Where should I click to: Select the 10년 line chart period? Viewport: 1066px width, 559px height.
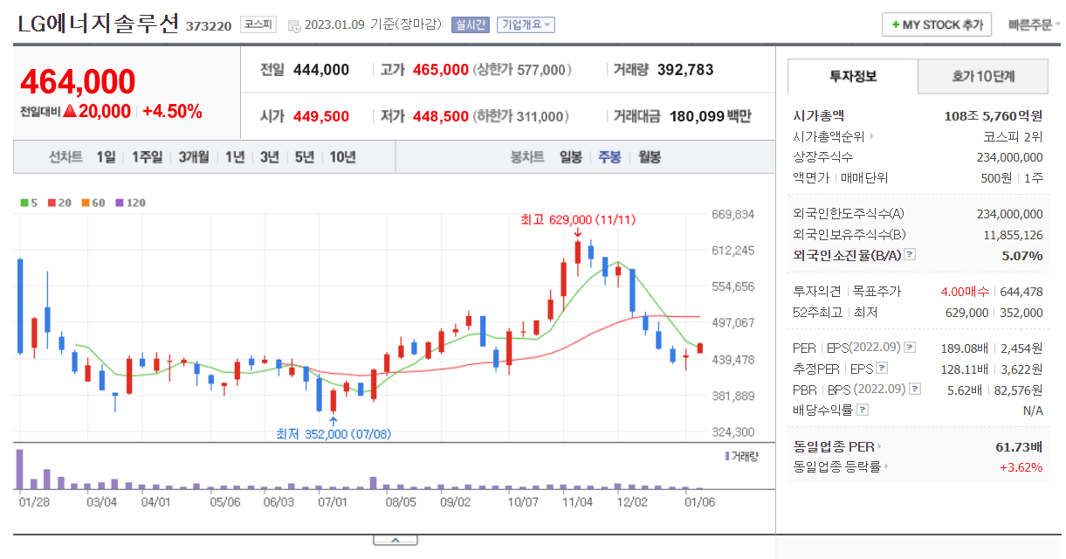pyautogui.click(x=343, y=157)
